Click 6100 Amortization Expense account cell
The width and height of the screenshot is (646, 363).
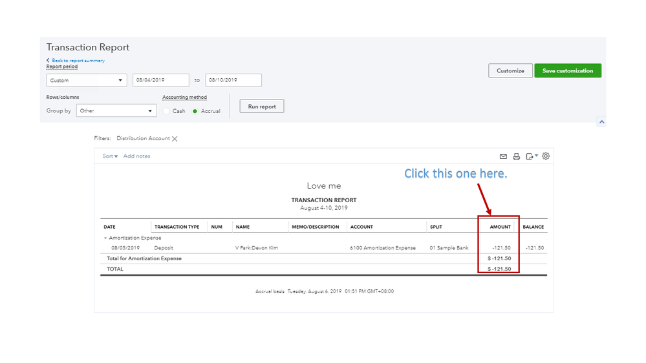pos(383,248)
